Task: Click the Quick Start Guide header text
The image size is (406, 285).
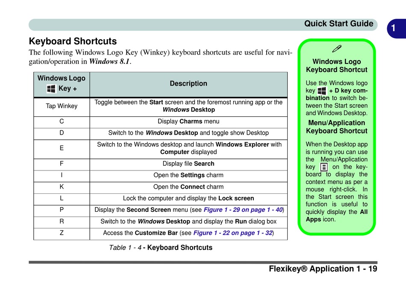Action: click(338, 24)
